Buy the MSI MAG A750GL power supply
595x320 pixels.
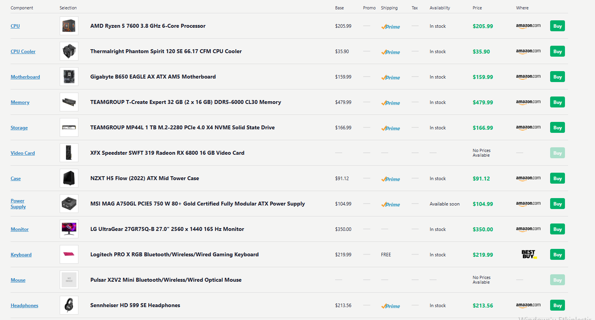pyautogui.click(x=558, y=204)
